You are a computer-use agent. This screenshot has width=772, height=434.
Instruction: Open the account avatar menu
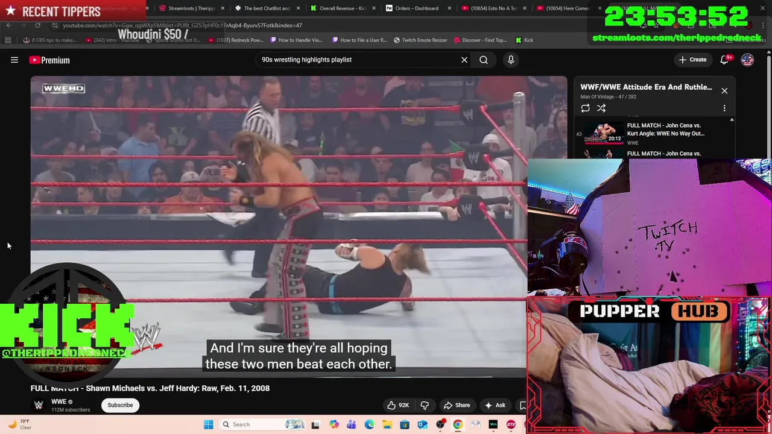point(747,60)
